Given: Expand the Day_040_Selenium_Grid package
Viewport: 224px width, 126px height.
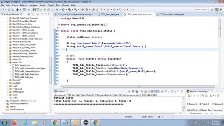Looking at the screenshot, I should coord(8,57).
